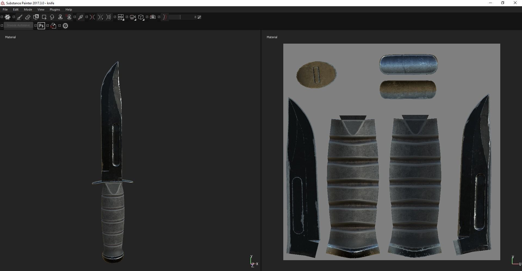Open the Substance Source plugin icon

(x=65, y=26)
